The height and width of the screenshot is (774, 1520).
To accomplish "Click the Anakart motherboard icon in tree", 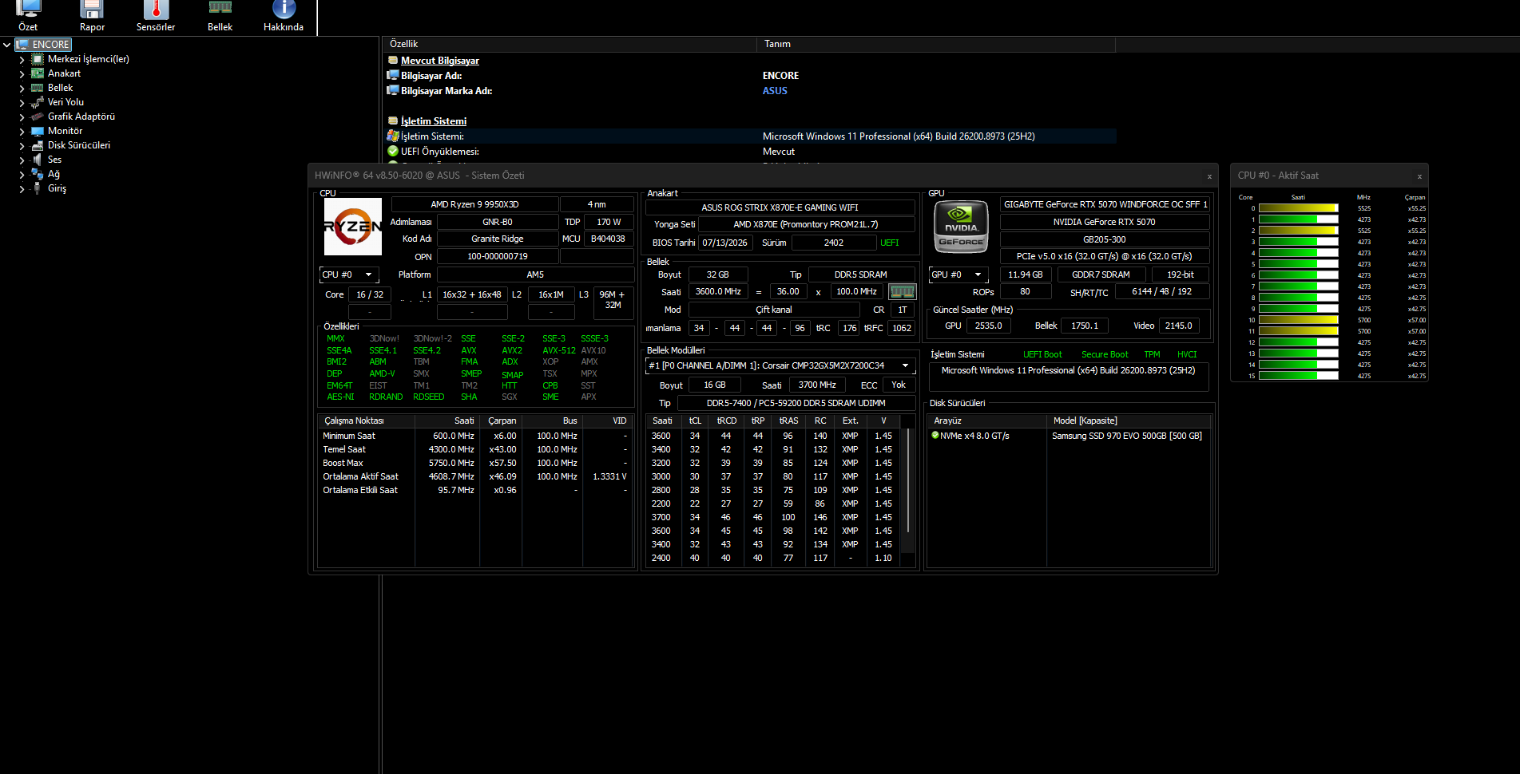I will point(38,73).
